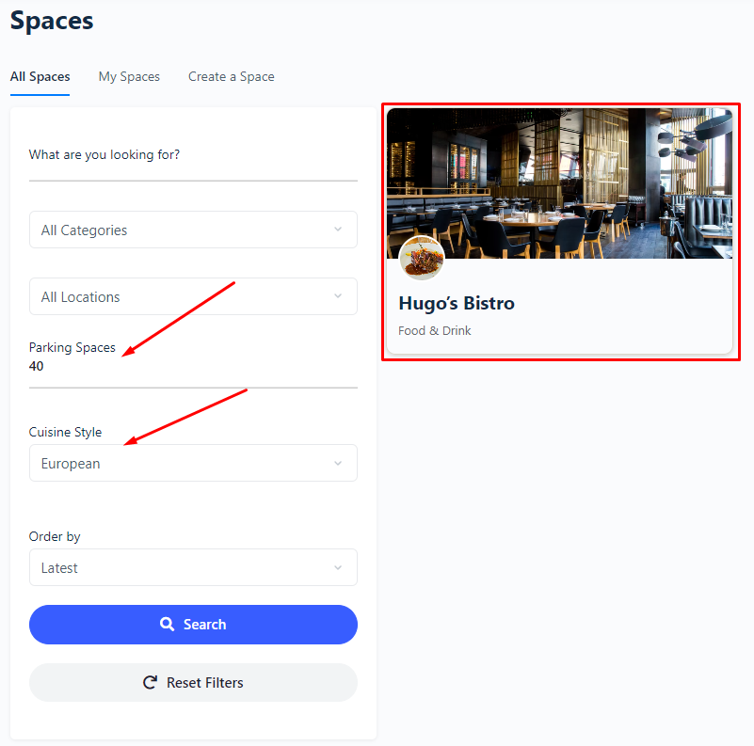Click the blue Search button

coord(193,625)
